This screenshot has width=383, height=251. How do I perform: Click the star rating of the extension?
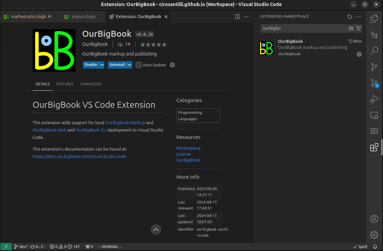(153, 45)
